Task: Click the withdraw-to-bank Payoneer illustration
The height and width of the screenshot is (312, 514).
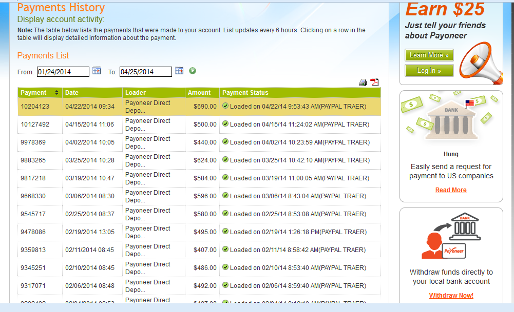Action: pyautogui.click(x=451, y=236)
